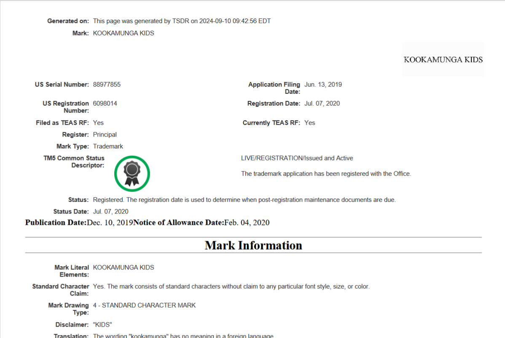Click the 'TM5 Common Status Descriptor:' label
Screen dimensions: 505x338
pos(74,162)
